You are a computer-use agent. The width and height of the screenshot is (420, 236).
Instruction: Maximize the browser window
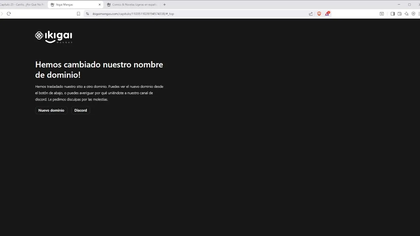click(409, 5)
